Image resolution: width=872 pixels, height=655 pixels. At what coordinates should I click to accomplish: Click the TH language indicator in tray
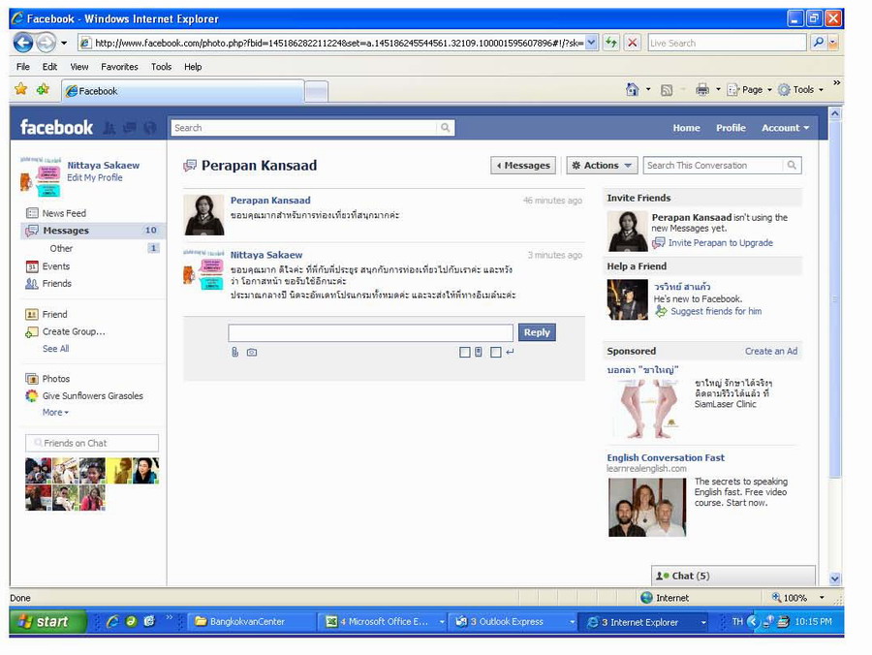pos(737,622)
